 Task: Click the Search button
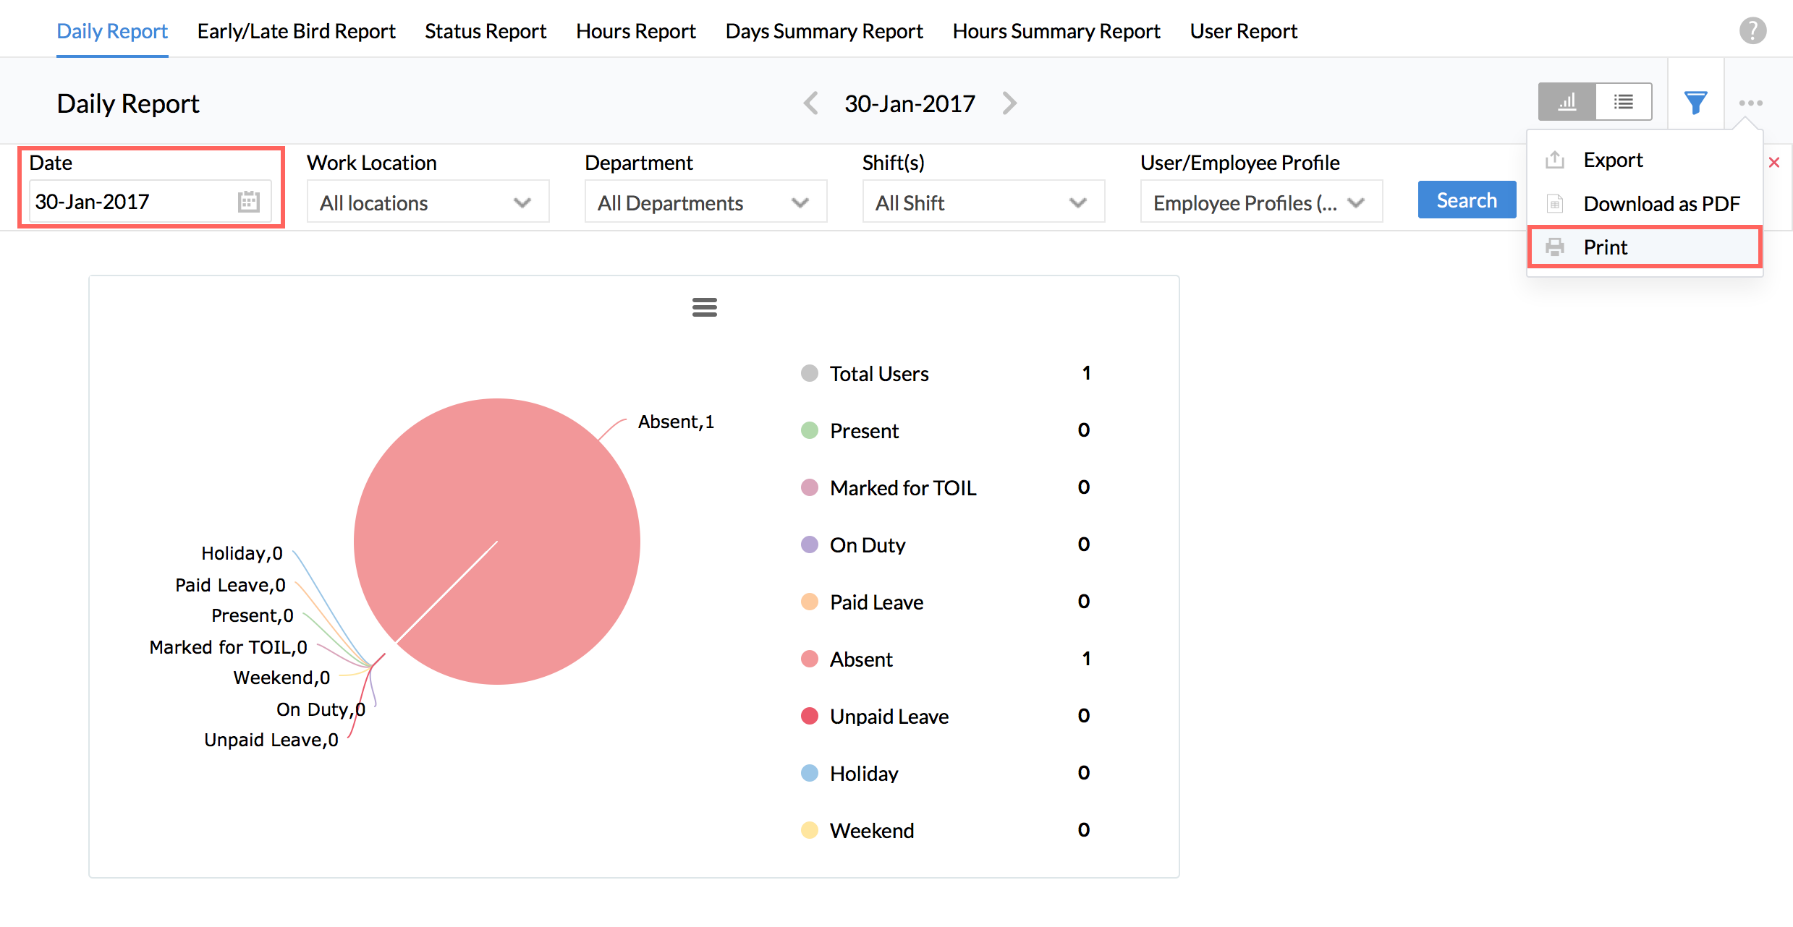[x=1466, y=200]
